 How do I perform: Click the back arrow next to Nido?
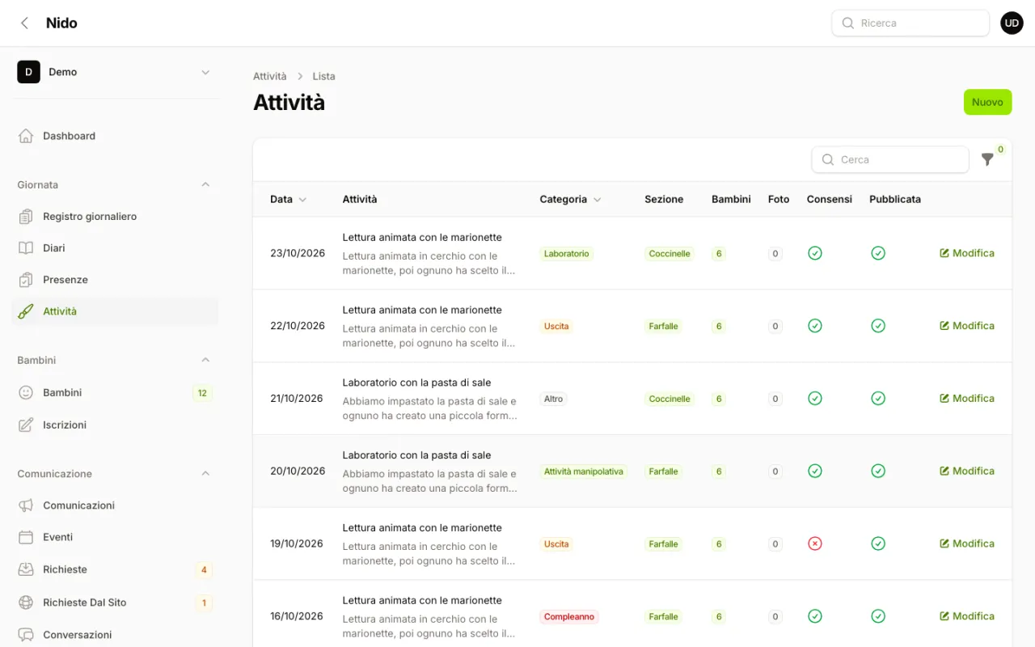25,23
